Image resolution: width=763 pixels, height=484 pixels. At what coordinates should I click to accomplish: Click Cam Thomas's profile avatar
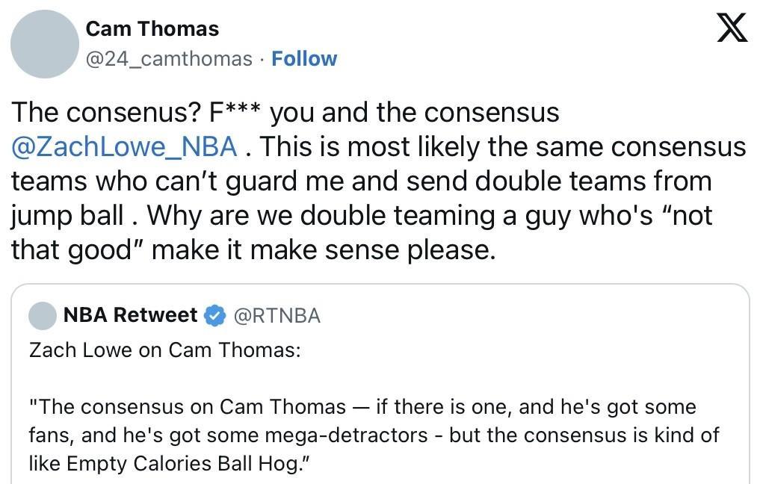[x=45, y=43]
